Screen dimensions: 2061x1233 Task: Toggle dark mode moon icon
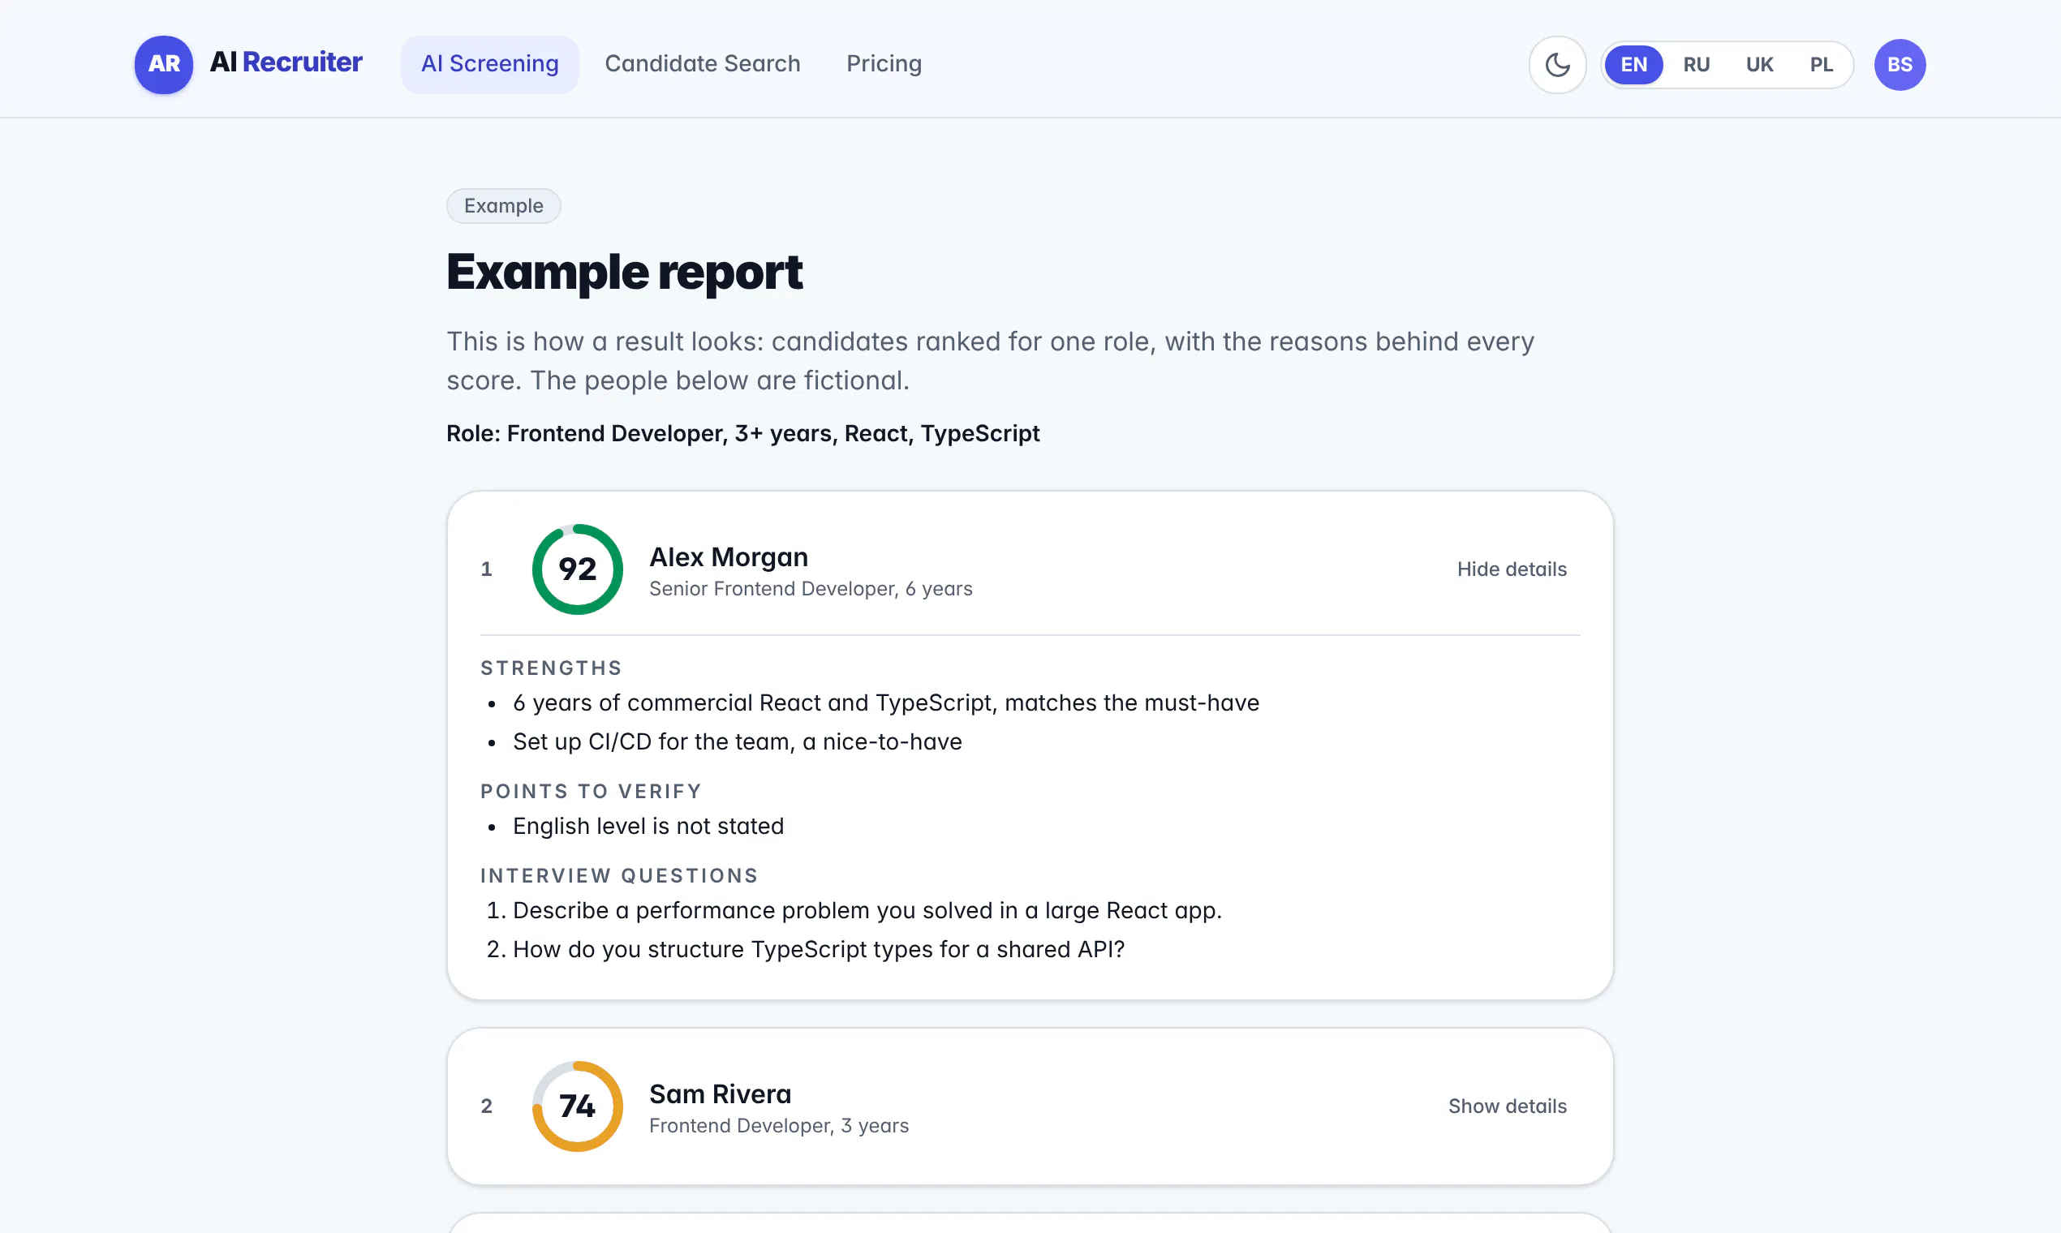click(1557, 64)
